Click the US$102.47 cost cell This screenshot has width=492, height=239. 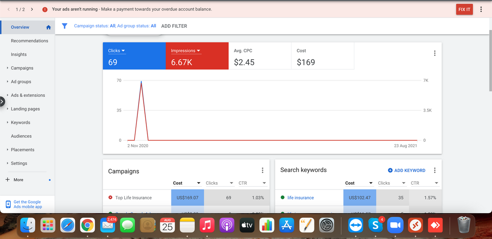[x=360, y=198]
